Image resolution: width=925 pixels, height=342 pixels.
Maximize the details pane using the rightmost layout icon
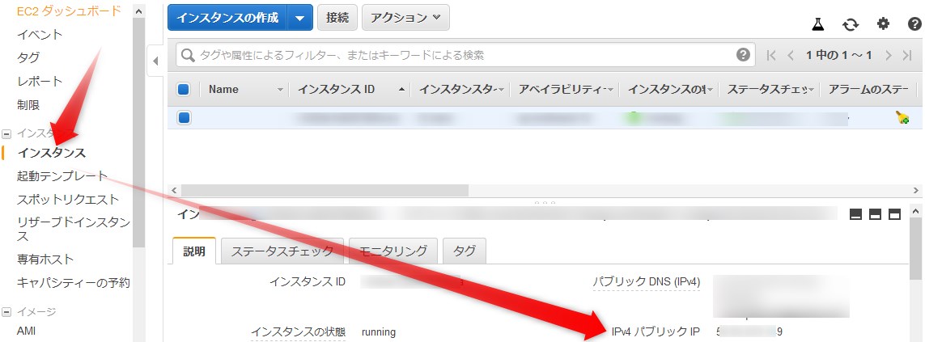coord(894,214)
